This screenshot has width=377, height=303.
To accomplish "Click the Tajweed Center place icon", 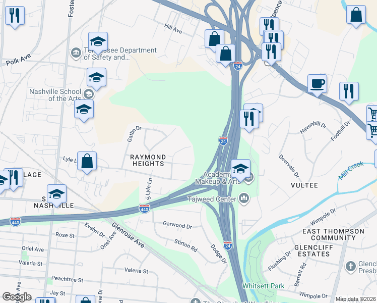I will tap(244, 198).
